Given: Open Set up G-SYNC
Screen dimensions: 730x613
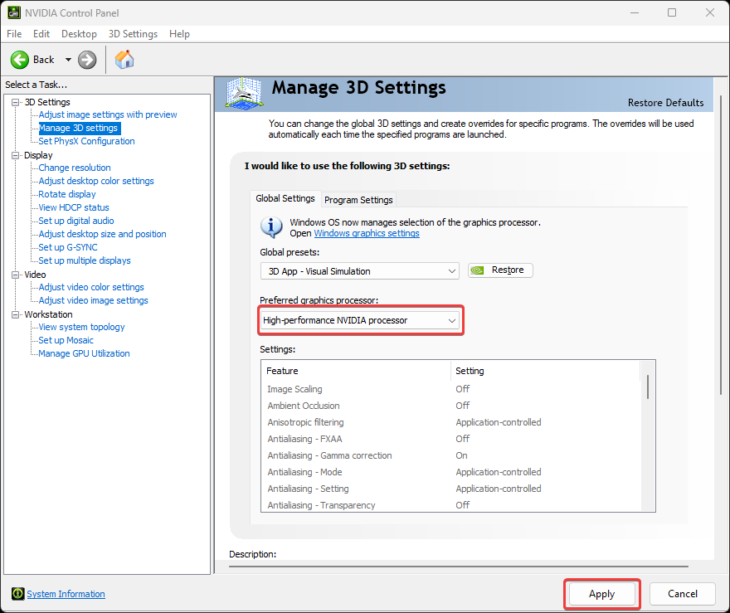Looking at the screenshot, I should [68, 247].
